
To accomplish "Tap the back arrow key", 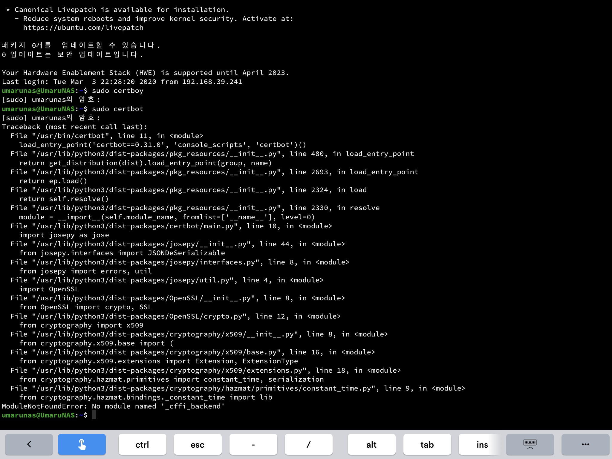I will pos(29,444).
